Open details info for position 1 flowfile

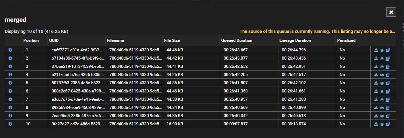[10, 50]
